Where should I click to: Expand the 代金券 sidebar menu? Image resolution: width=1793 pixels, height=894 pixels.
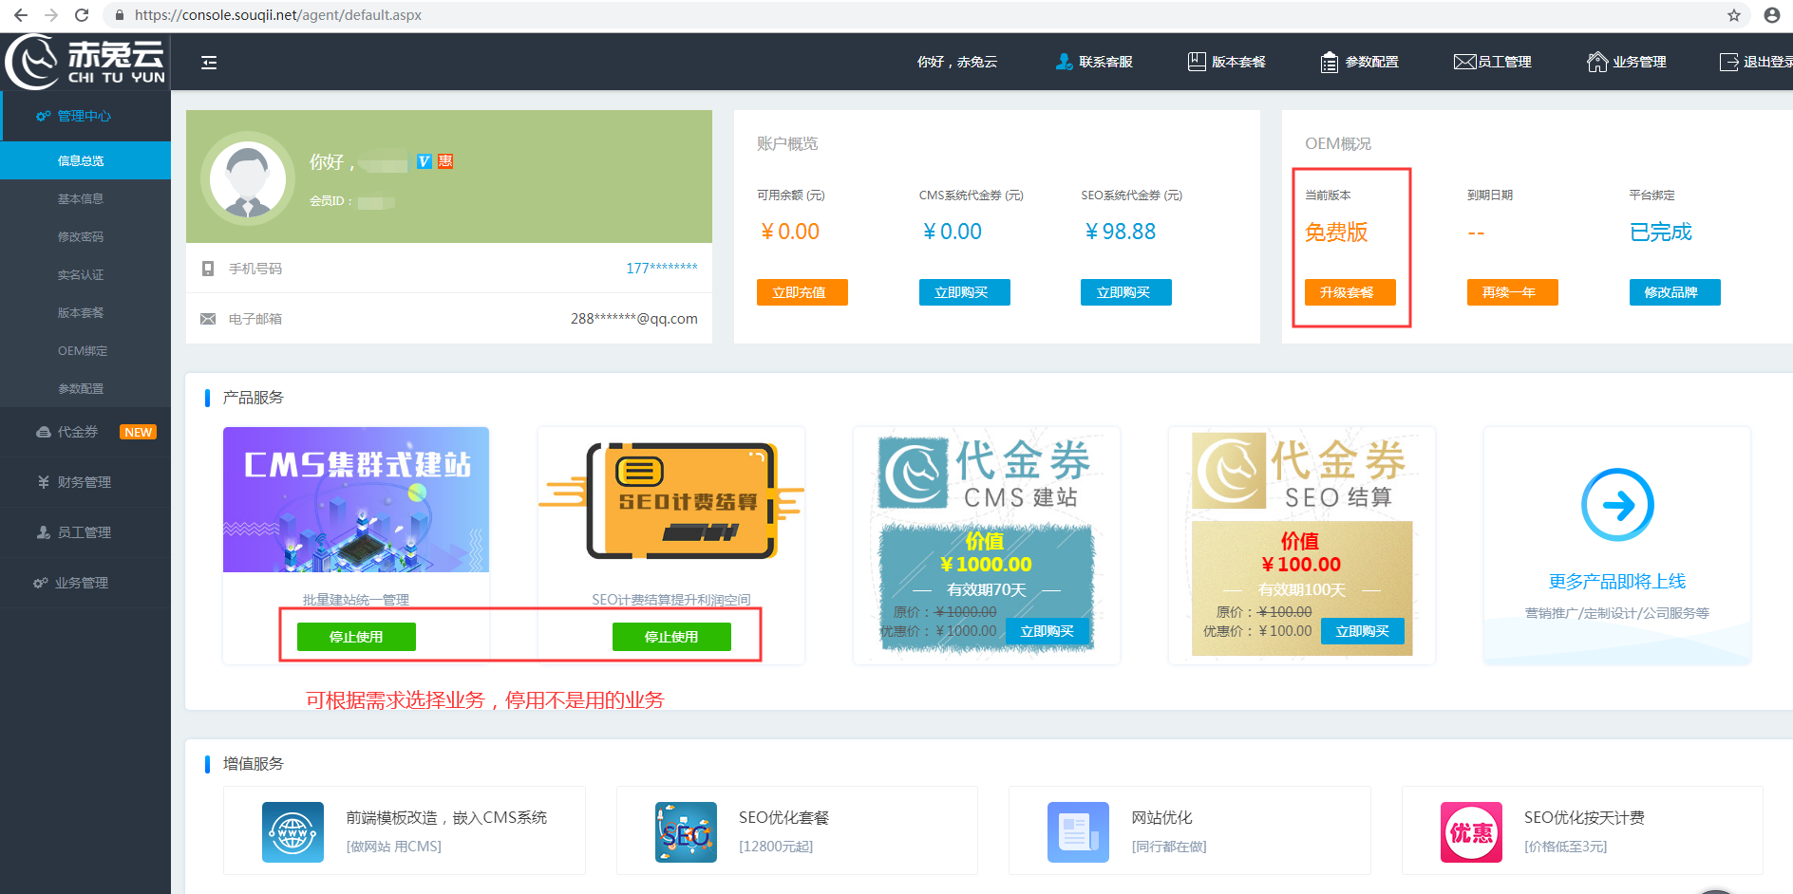(78, 432)
